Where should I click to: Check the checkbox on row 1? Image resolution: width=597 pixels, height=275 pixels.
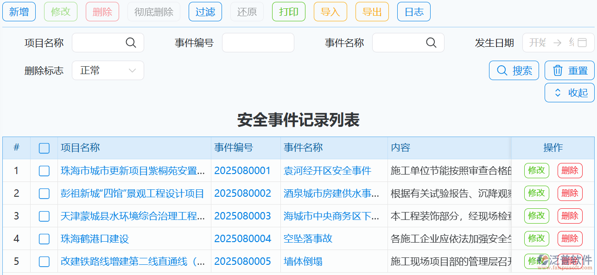pos(44,170)
